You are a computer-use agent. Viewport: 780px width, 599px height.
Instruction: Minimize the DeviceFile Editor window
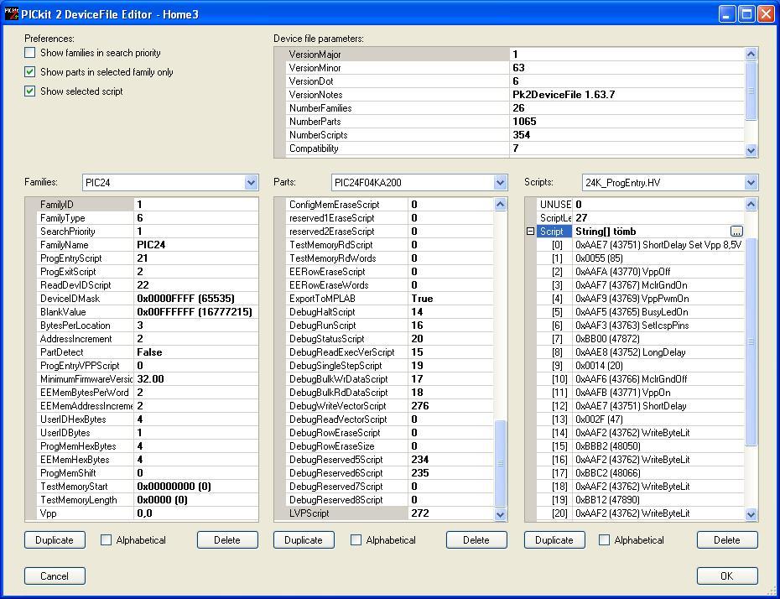727,14
